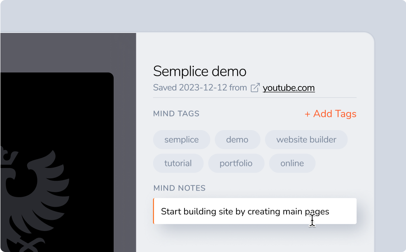Click the external link icon beside youtube.com
The height and width of the screenshot is (252, 406).
(255, 88)
